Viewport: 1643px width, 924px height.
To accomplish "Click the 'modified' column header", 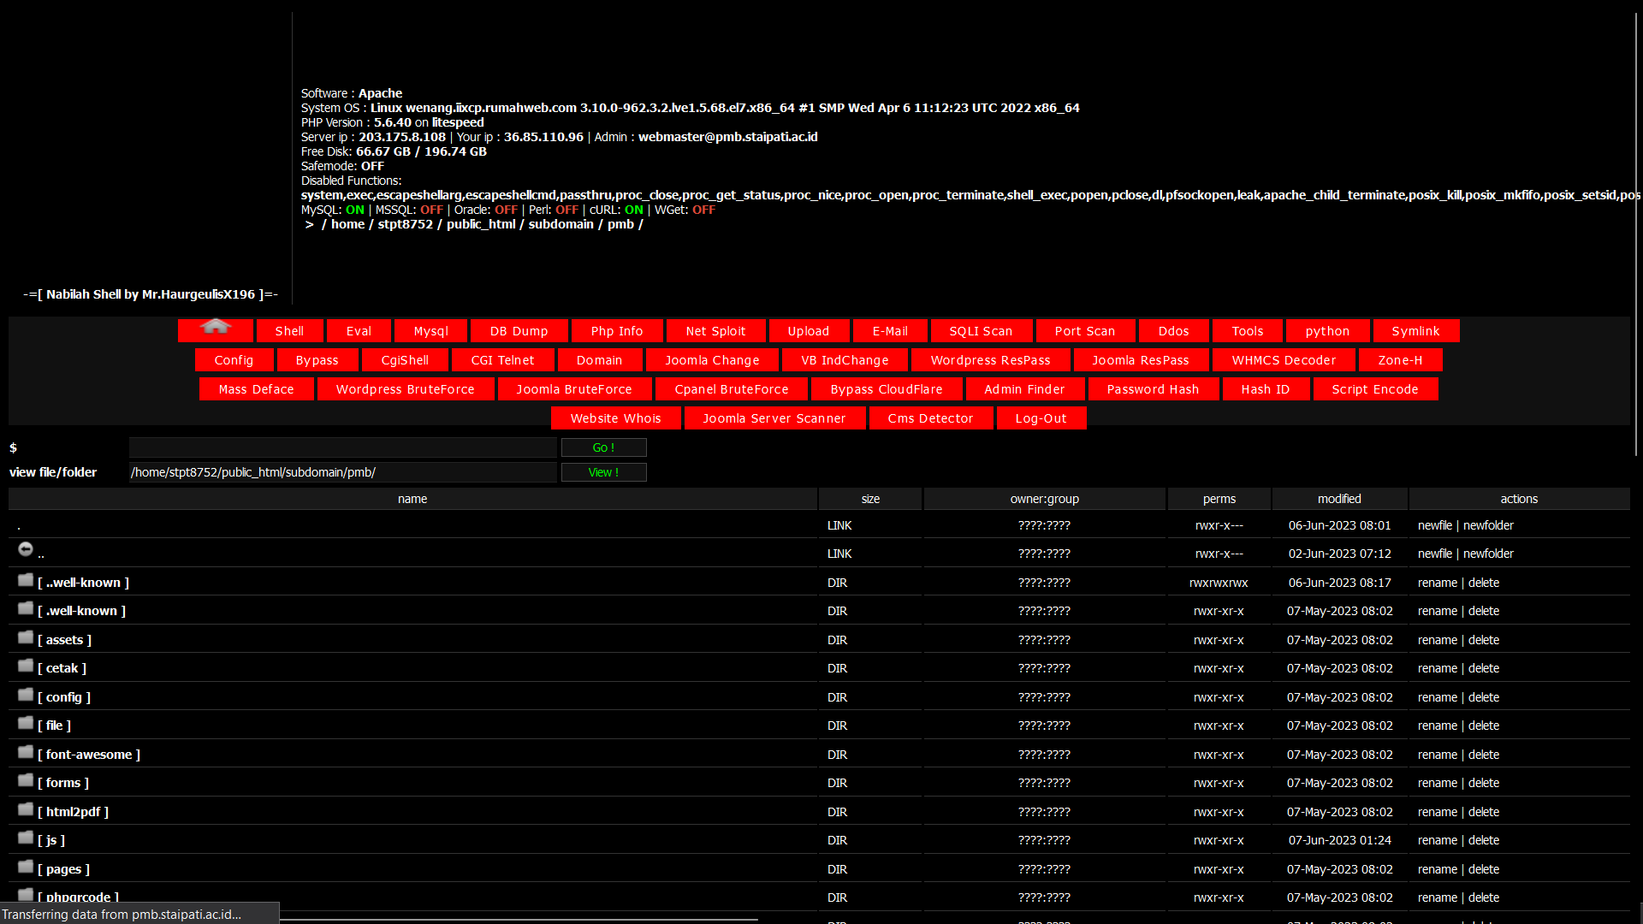I will point(1339,499).
